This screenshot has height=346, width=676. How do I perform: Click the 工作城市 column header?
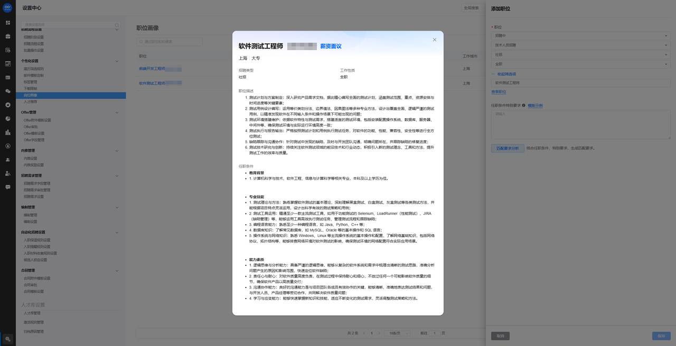(x=470, y=56)
